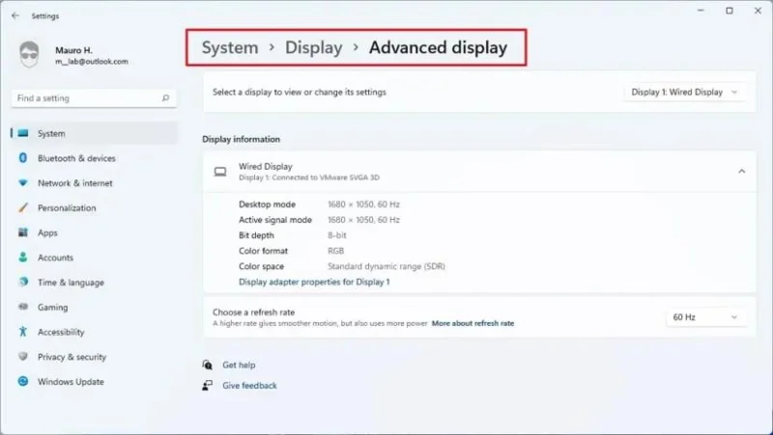
Task: Click System in the breadcrumb
Action: coord(230,47)
